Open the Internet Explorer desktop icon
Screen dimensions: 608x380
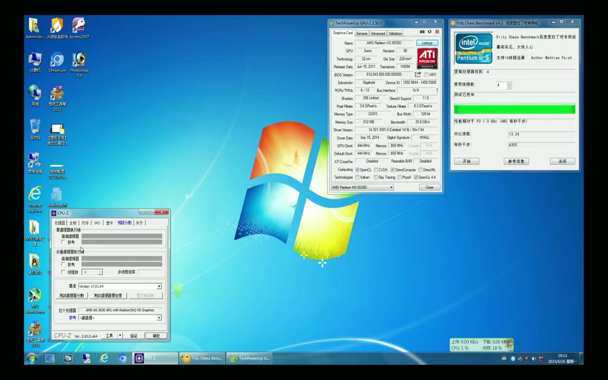pyautogui.click(x=35, y=199)
